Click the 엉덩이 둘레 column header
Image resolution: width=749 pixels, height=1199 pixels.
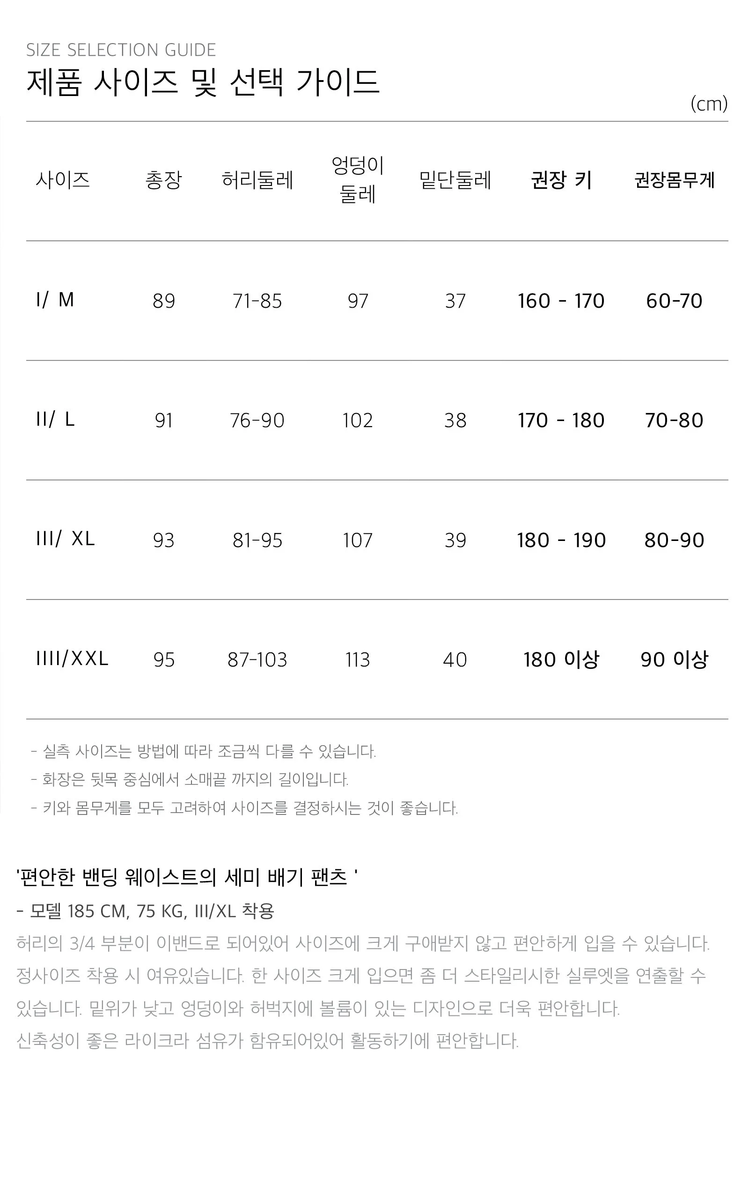[x=358, y=179]
